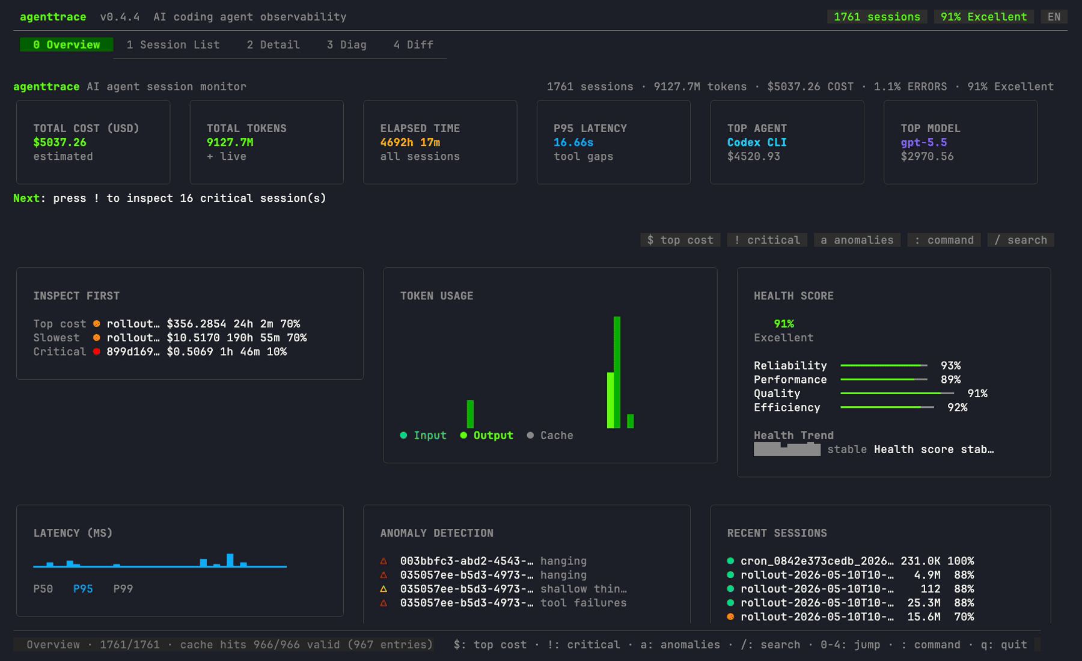Click the $ top cost shortcut

(x=680, y=240)
